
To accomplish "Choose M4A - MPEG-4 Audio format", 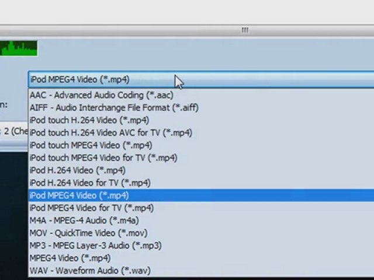I will point(84,220).
